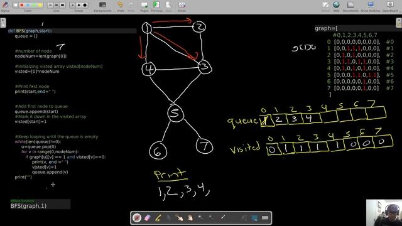Expand the right side panel tab
402x226 pixels.
(x=399, y=23)
